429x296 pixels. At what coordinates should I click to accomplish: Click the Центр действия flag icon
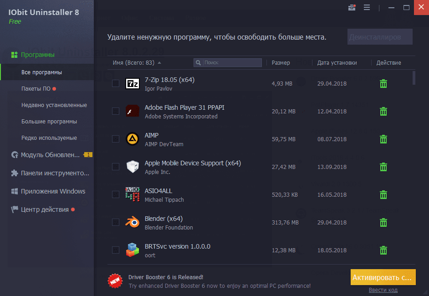(x=15, y=209)
